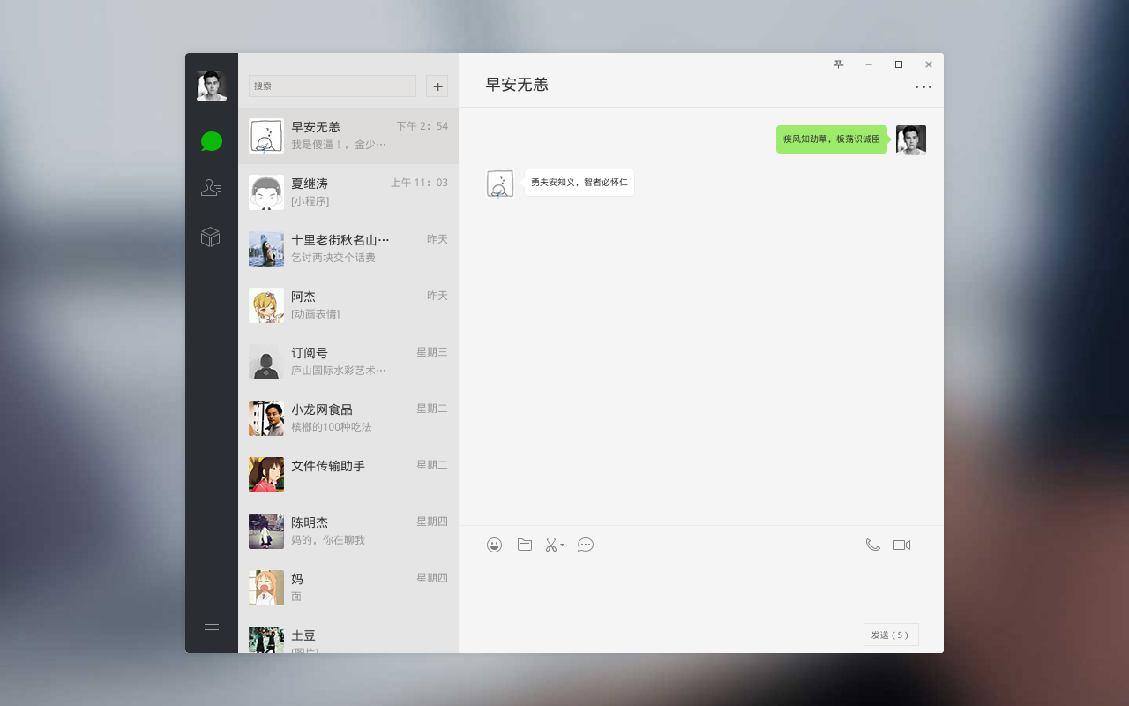The height and width of the screenshot is (706, 1129).
Task: Open the 陈明杰 conversation
Action: click(348, 531)
